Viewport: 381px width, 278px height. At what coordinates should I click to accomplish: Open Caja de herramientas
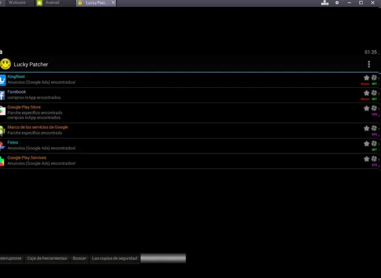tap(47, 258)
